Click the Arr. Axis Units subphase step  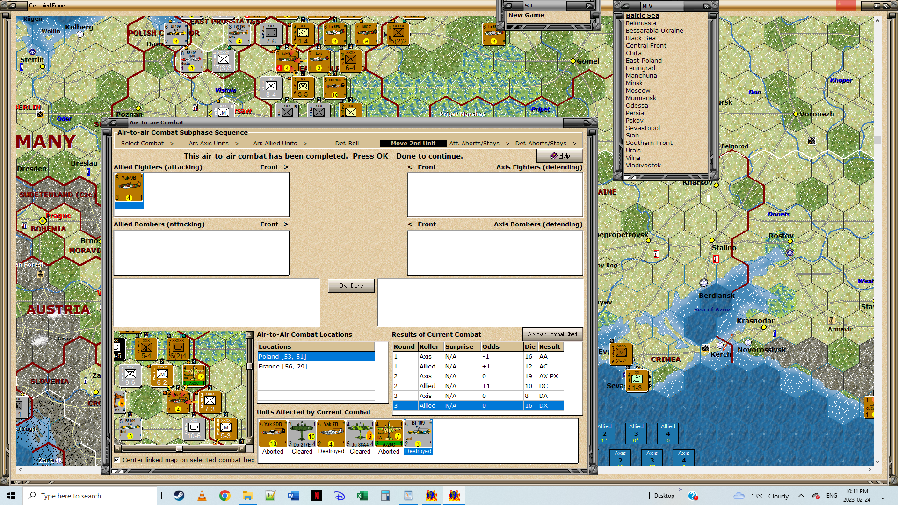click(x=214, y=143)
